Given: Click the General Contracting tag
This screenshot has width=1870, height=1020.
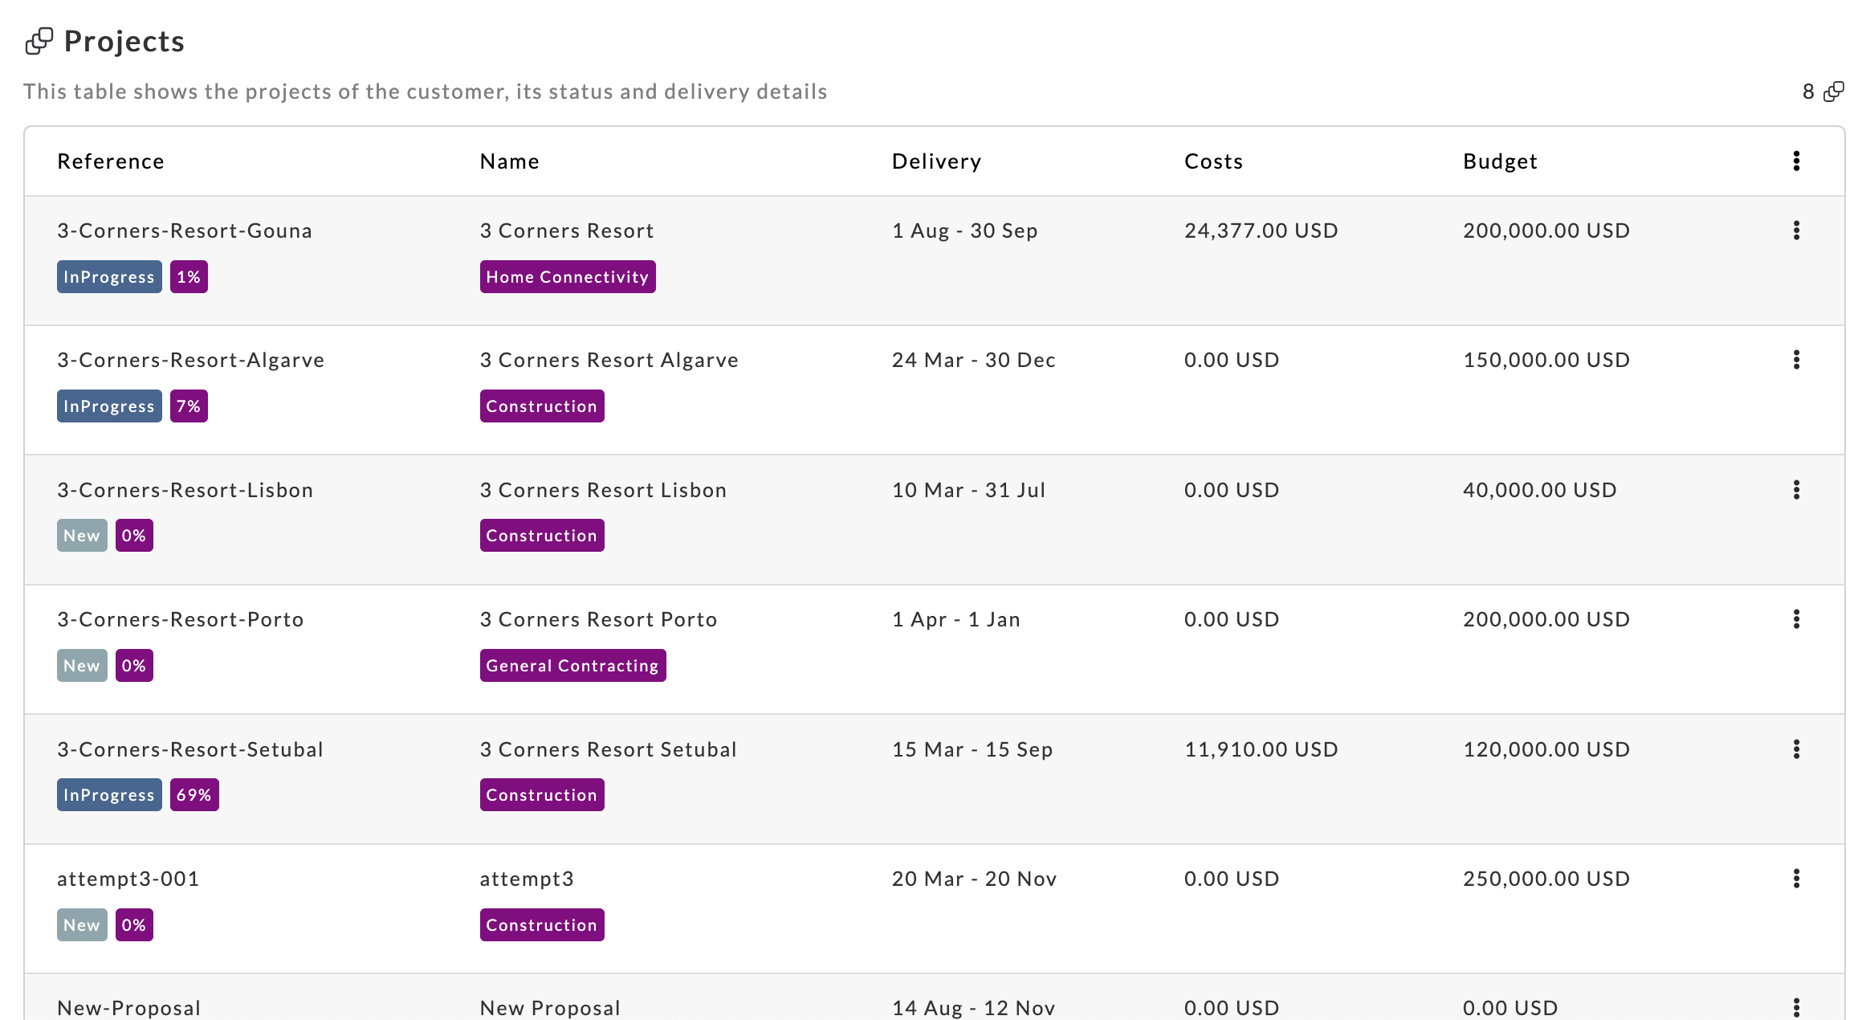Looking at the screenshot, I should 572,666.
